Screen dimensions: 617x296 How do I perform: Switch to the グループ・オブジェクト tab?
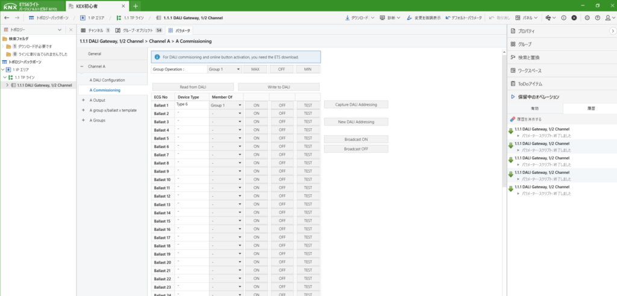(138, 29)
